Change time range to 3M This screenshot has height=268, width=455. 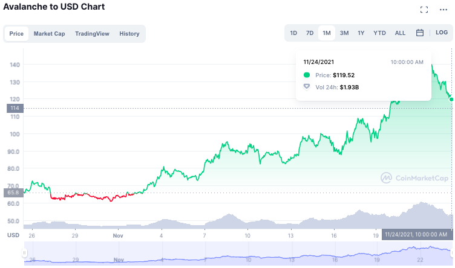pyautogui.click(x=344, y=33)
